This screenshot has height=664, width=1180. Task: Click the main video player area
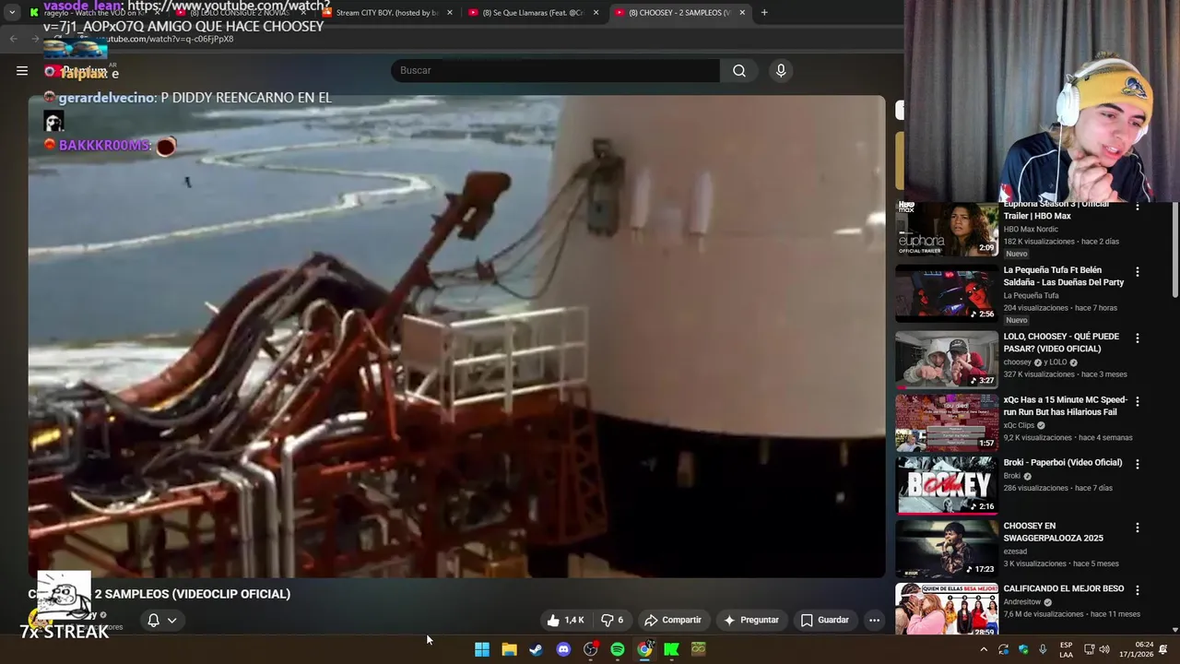pyautogui.click(x=456, y=337)
